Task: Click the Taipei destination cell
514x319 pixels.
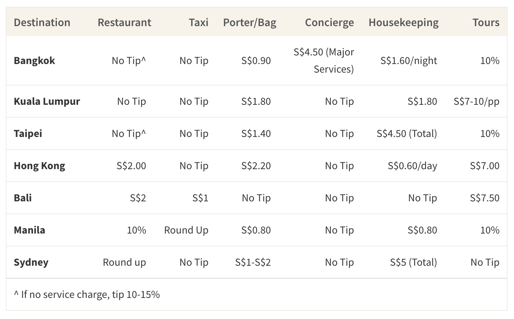Action: (28, 133)
